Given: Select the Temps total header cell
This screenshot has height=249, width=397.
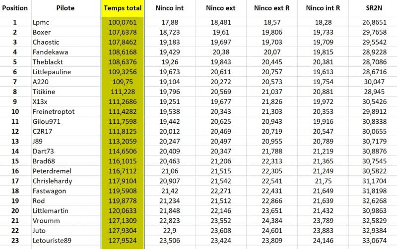Looking at the screenshot, I should coord(123,8).
